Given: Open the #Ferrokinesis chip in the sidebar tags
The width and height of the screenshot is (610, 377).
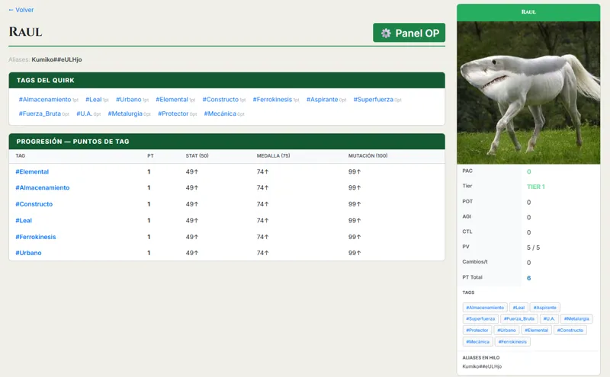Looking at the screenshot, I should (x=512, y=342).
